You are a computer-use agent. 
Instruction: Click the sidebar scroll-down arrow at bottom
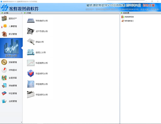[x=21, y=122]
